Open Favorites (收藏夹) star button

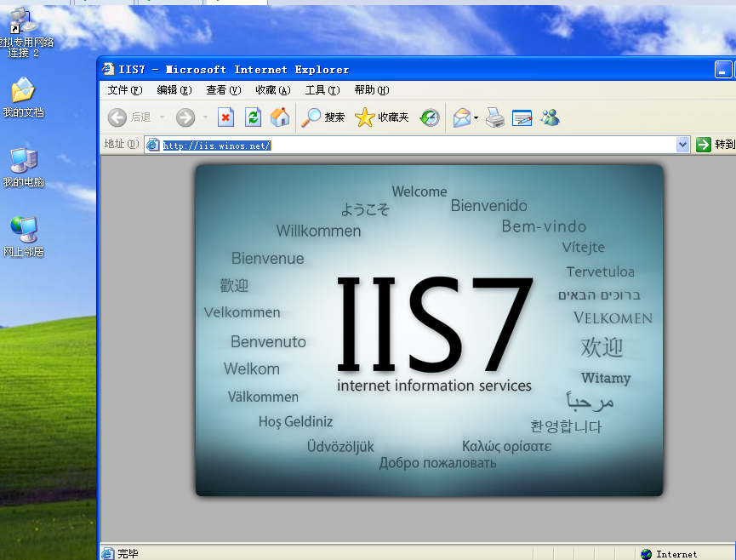(x=381, y=117)
